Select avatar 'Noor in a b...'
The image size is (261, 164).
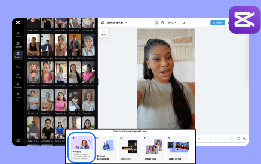pyautogui.click(x=33, y=25)
